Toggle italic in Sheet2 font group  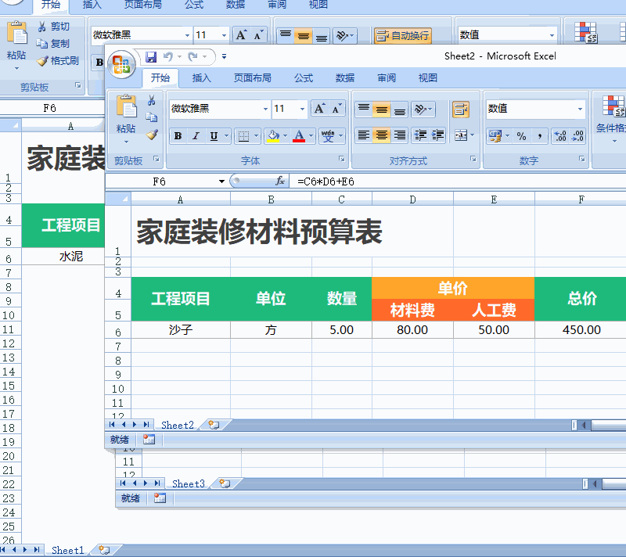coord(196,136)
